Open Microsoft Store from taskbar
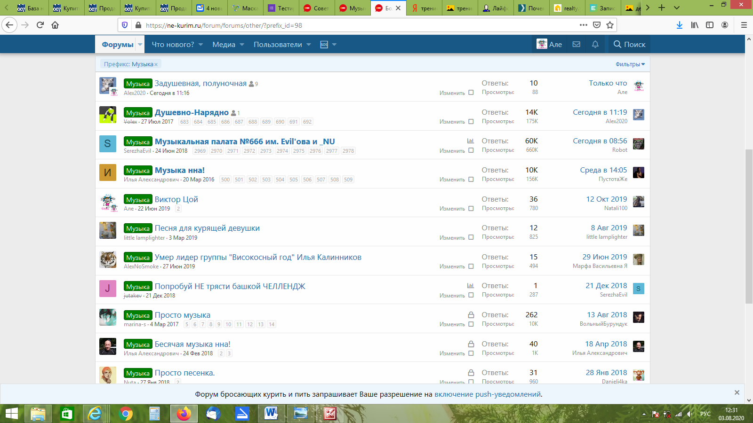Screen dimensions: 753x423 click(66, 414)
